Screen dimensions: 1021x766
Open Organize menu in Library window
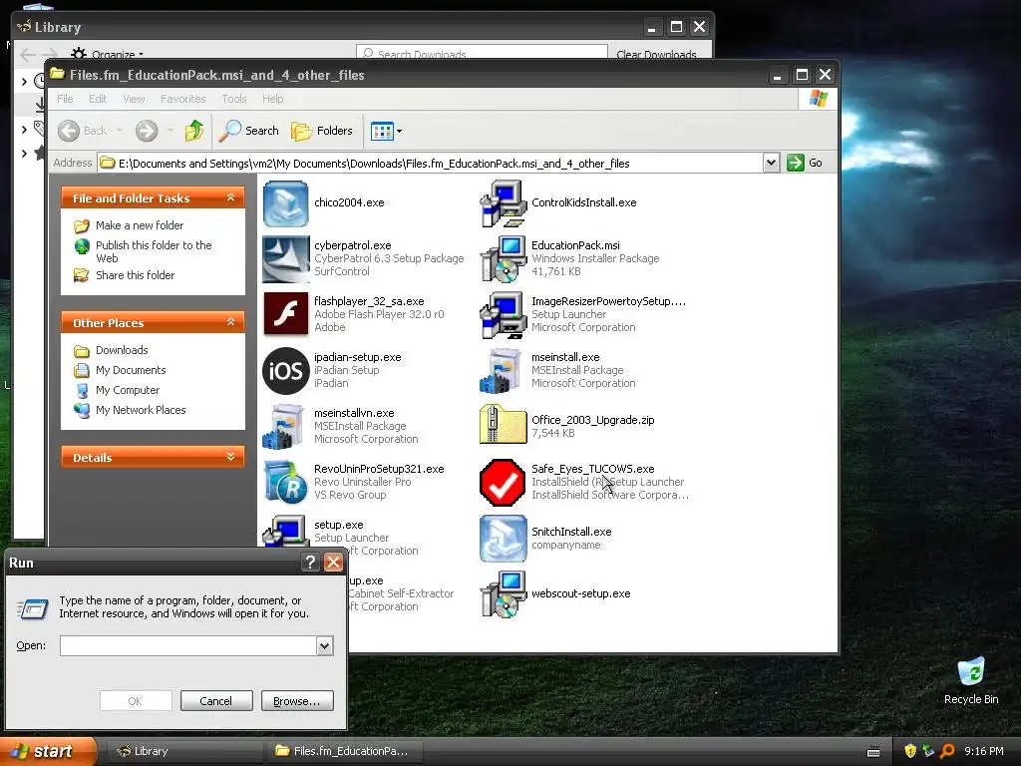coord(108,54)
